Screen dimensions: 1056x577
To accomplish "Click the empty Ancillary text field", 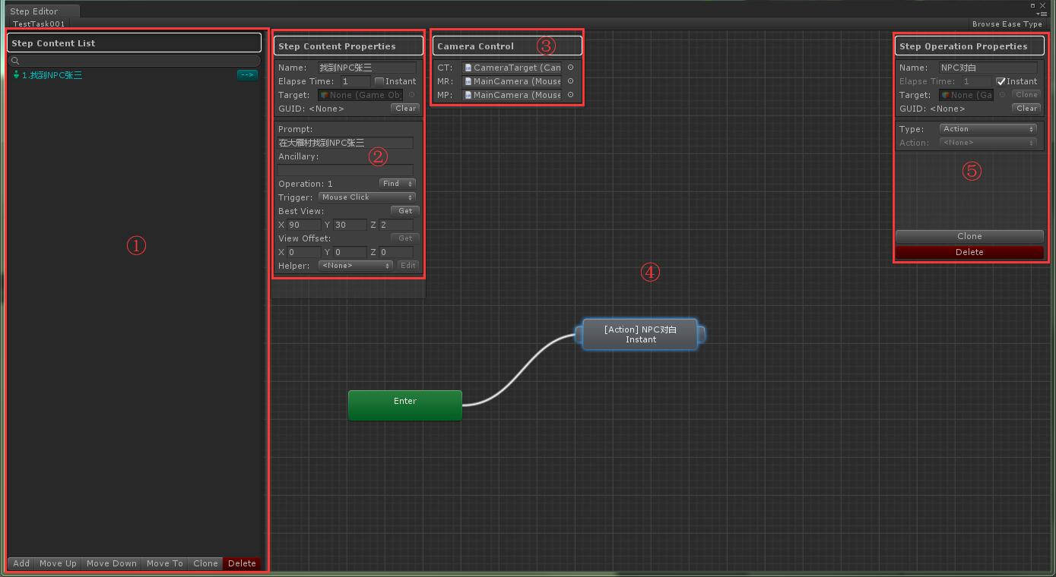I will (x=345, y=170).
